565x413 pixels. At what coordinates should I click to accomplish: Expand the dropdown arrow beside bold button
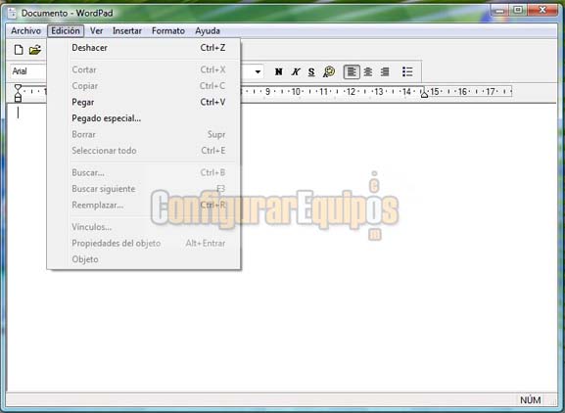(x=258, y=71)
